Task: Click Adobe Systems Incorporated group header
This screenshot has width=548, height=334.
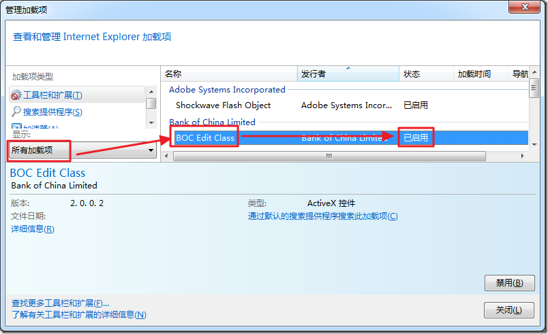Action: point(227,90)
